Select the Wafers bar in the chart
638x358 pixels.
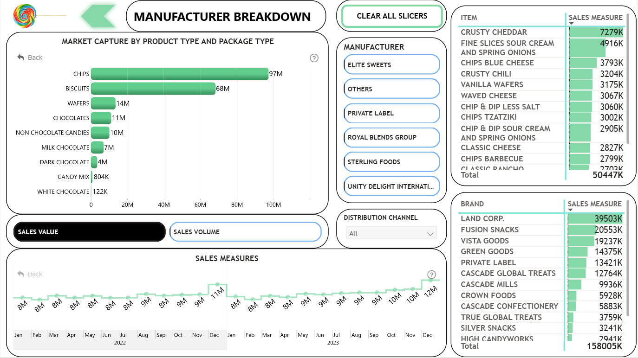[103, 103]
